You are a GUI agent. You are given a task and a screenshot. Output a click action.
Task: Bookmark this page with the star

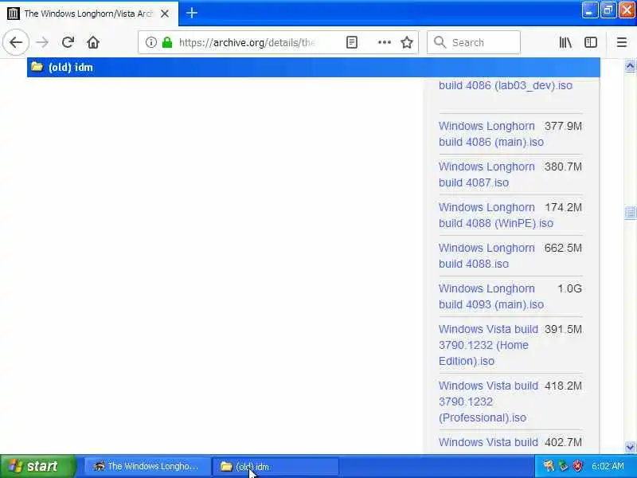coord(407,42)
